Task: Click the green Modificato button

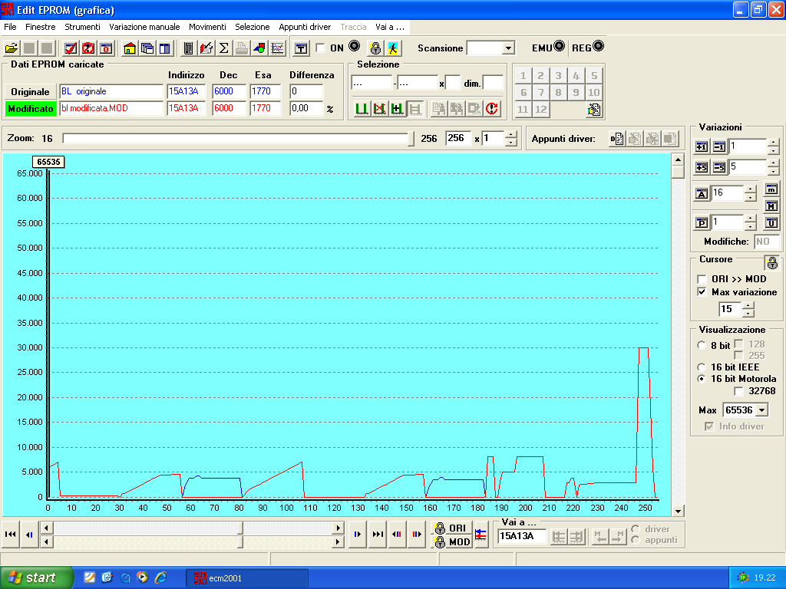Action: click(31, 109)
